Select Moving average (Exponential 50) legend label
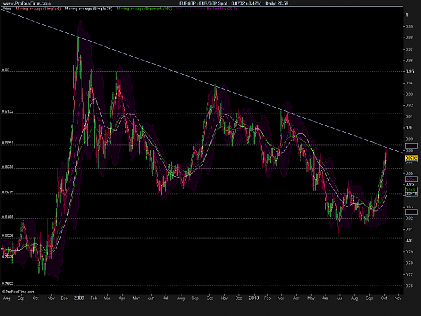The height and width of the screenshot is (316, 421). pos(144,9)
